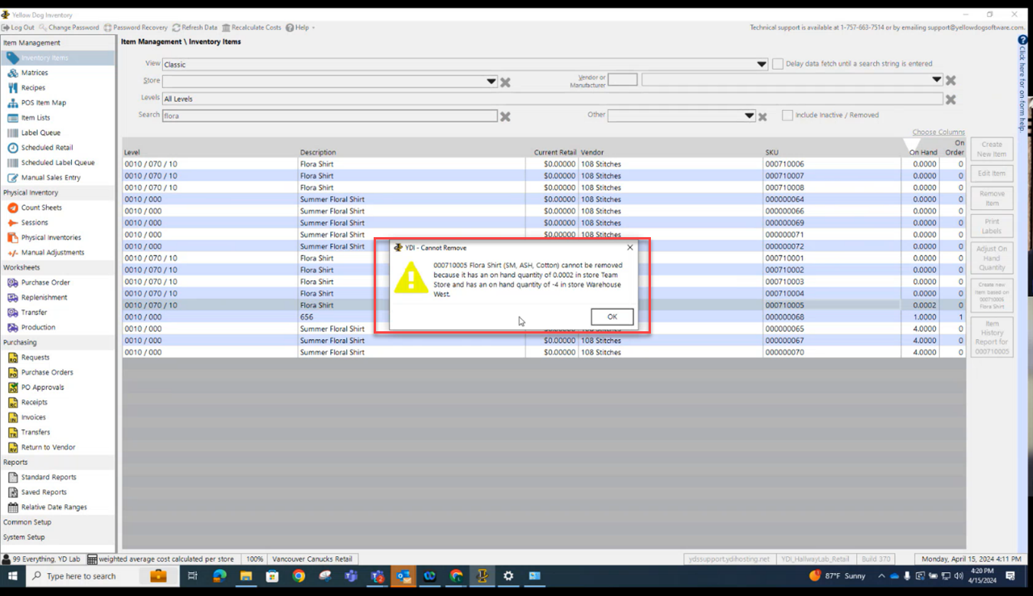Open the Label Queue
Image resolution: width=1033 pixels, height=596 pixels.
click(x=40, y=132)
